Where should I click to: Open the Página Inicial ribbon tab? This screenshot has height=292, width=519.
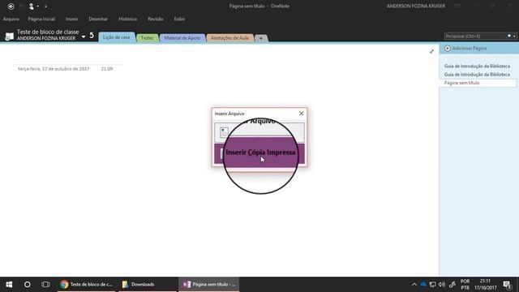(x=41, y=19)
